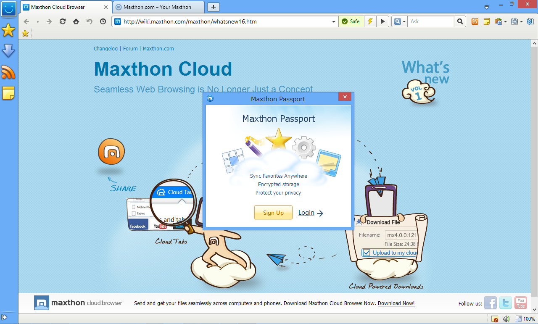Screen dimensions: 538x324
Task: Click the blue shield icon in the toolbar
Action: (x=530, y=21)
